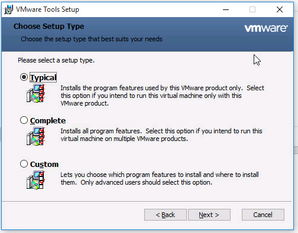Click the VMware Tools Setup title text
The height and width of the screenshot is (233, 298).
tap(47, 9)
